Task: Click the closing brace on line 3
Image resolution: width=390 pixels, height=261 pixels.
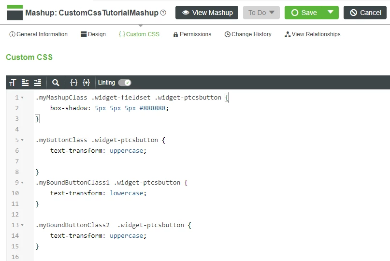Action: [x=37, y=119]
